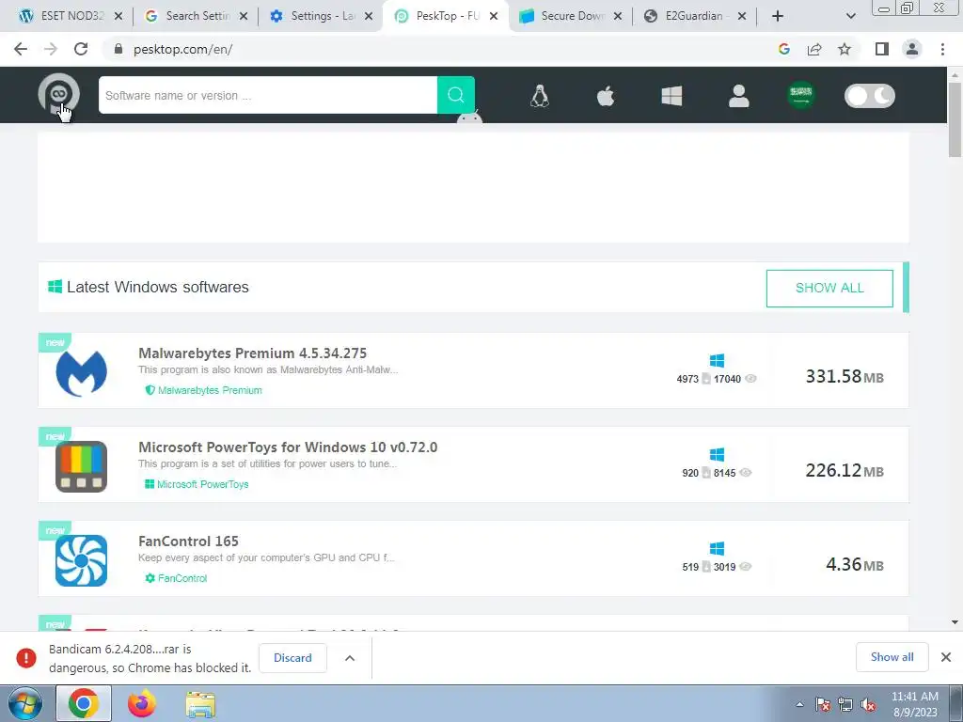Image resolution: width=963 pixels, height=722 pixels.
Task: Open the Windows software section in header
Action: [x=671, y=96]
